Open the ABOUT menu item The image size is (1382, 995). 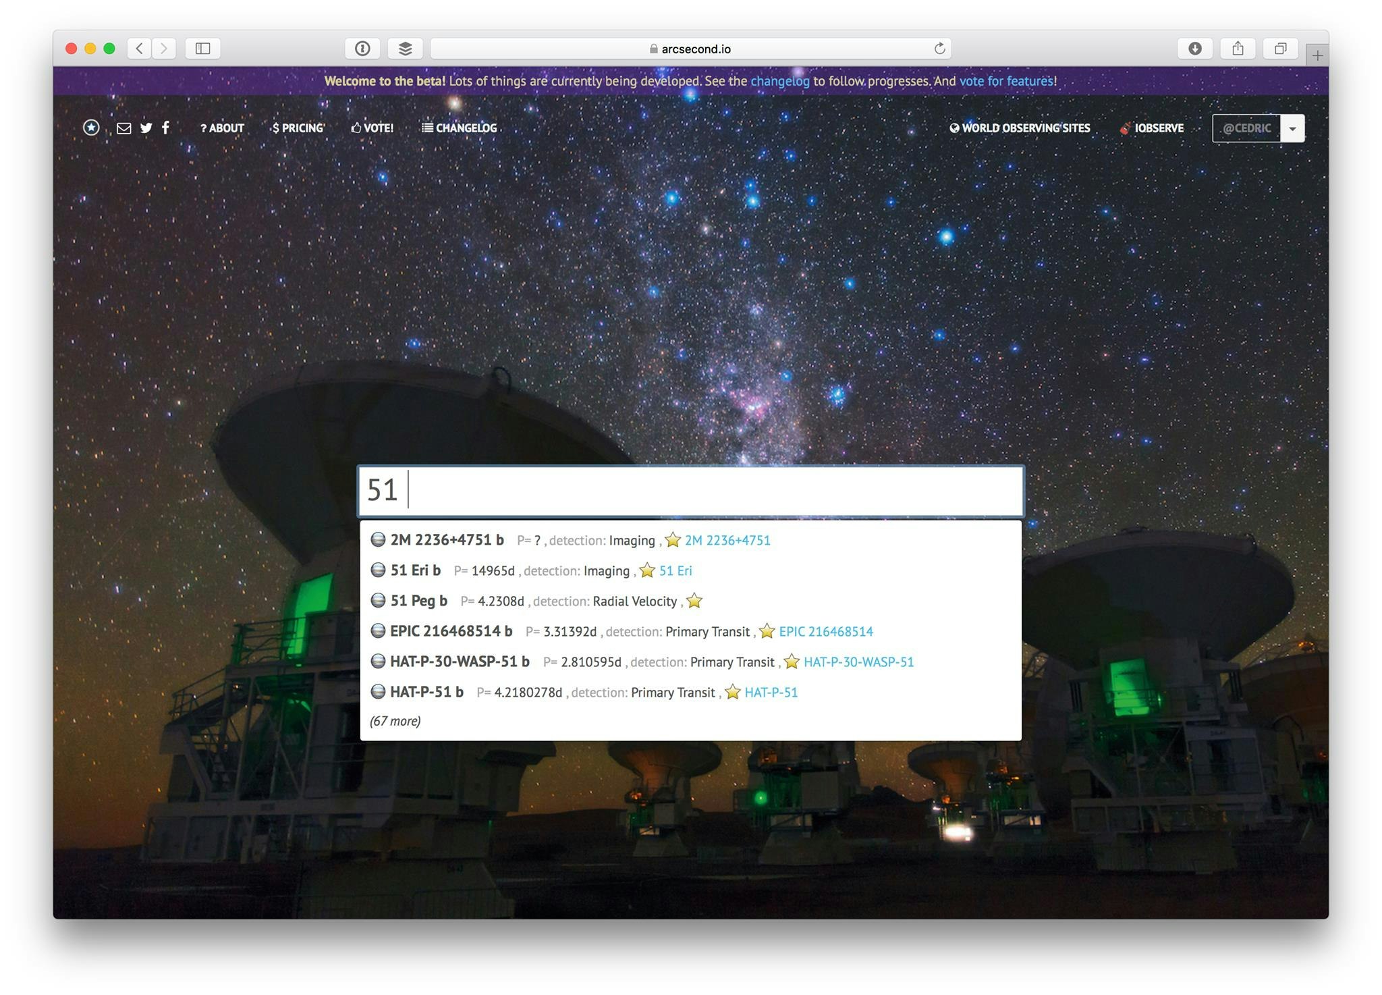tap(222, 128)
